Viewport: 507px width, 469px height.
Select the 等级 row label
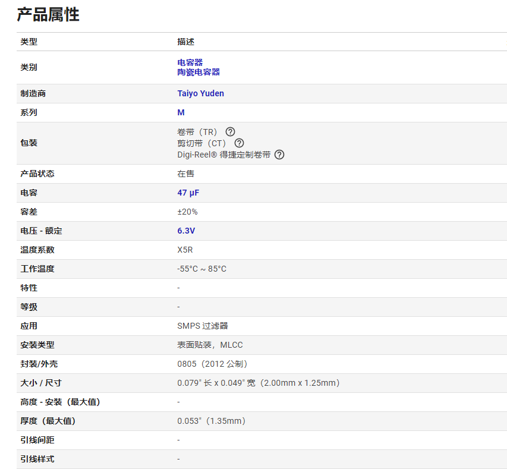coord(29,307)
